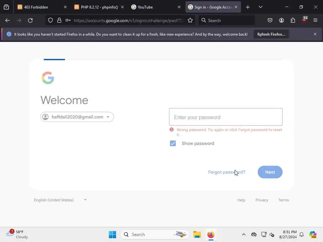323x242 pixels.
Task: Open Copilot preview icon
Action: pyautogui.click(x=313, y=234)
